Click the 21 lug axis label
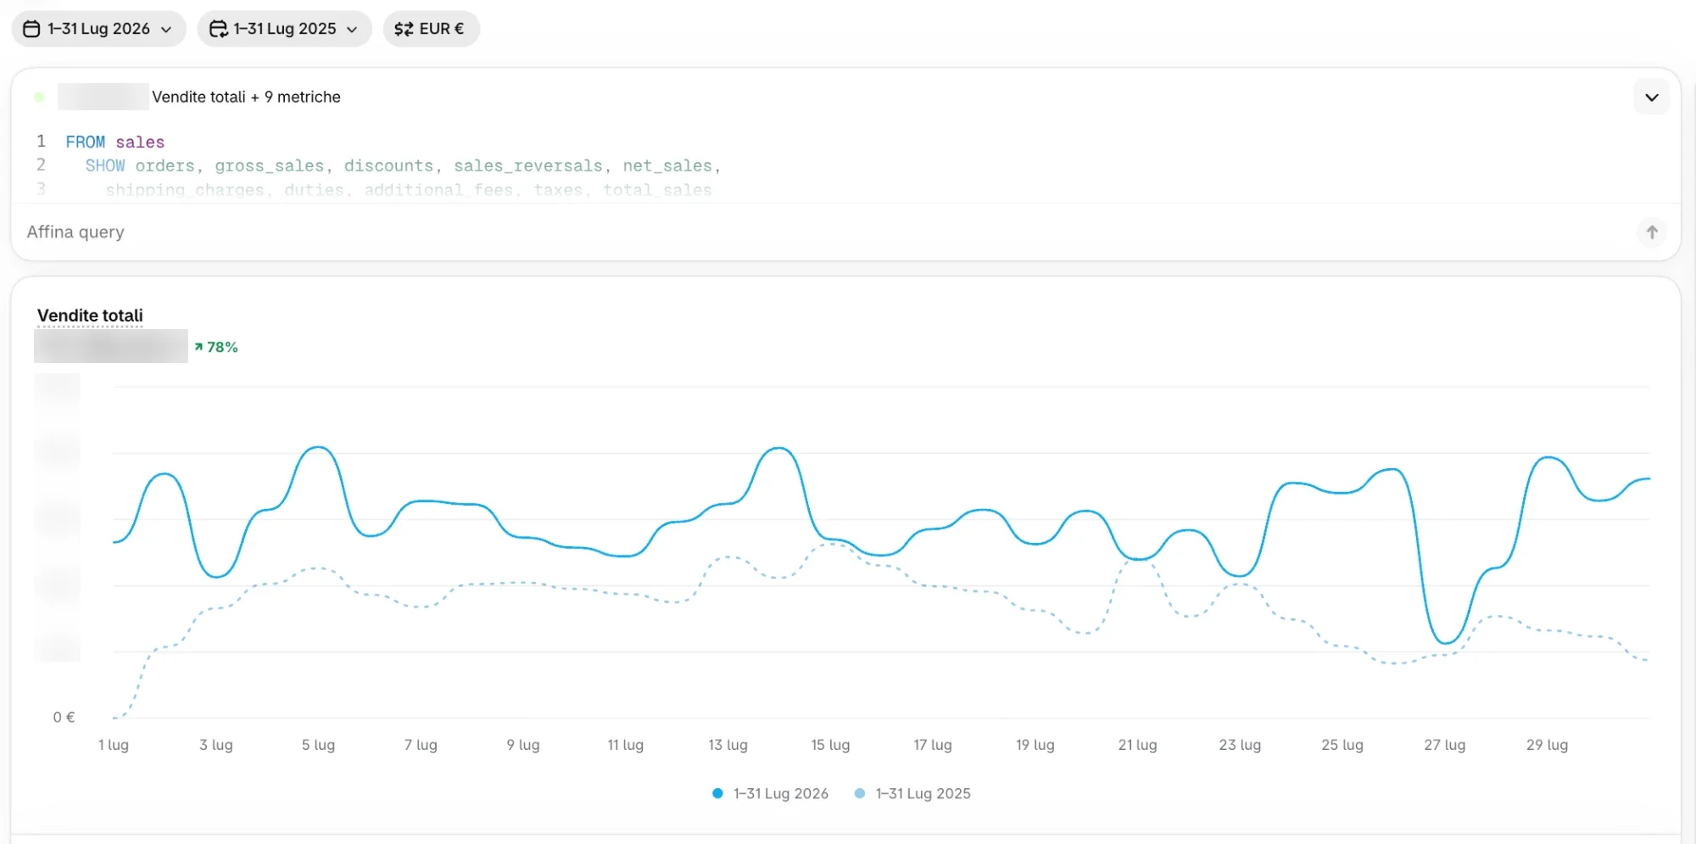The width and height of the screenshot is (1696, 844). tap(1137, 745)
